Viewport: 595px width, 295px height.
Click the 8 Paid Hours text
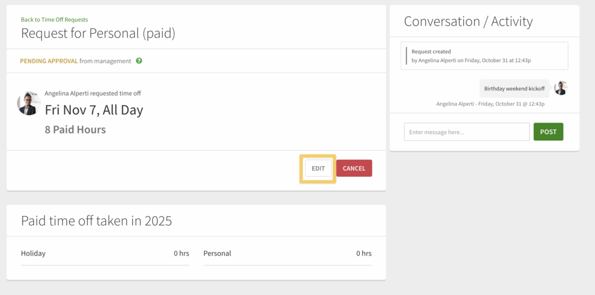76,129
